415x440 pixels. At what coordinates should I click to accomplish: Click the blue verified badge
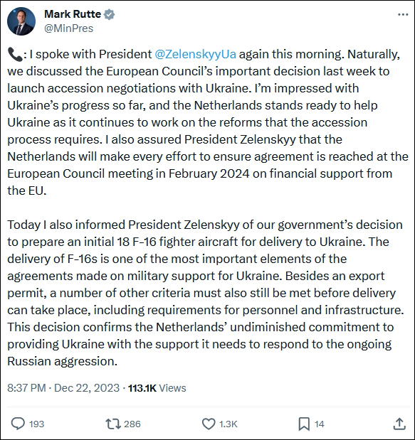click(110, 14)
